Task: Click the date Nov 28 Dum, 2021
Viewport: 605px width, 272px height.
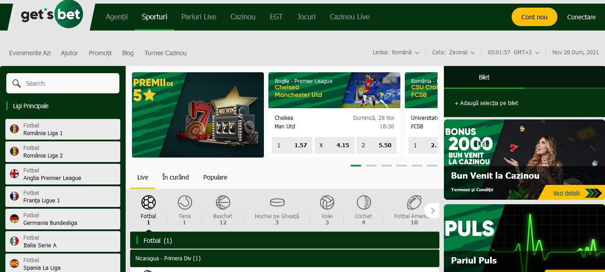Action: (576, 53)
